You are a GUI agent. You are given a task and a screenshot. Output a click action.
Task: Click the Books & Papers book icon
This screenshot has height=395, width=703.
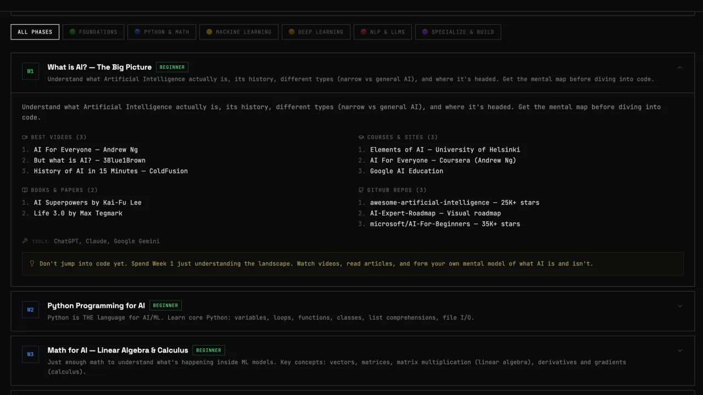pyautogui.click(x=25, y=190)
